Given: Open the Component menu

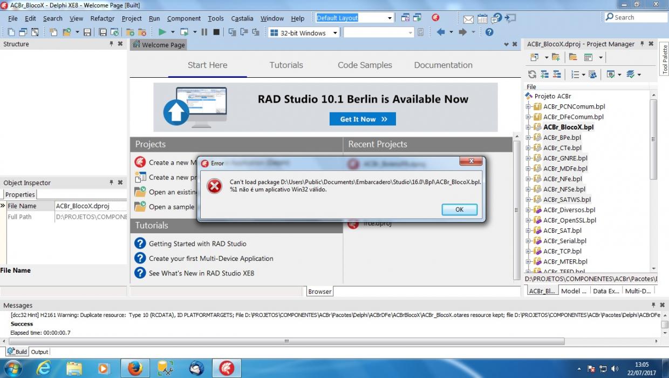Looking at the screenshot, I should [x=184, y=18].
